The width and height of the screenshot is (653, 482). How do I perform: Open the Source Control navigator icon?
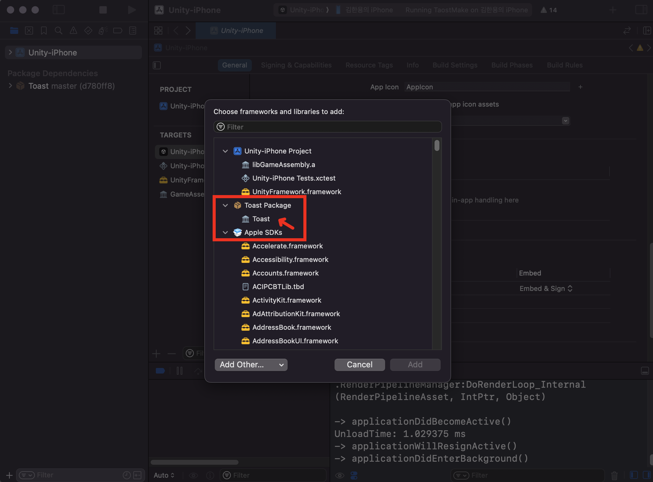point(29,31)
